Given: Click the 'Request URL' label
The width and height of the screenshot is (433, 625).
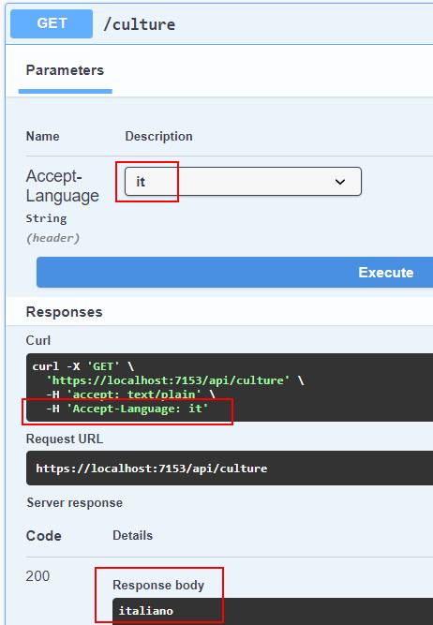Looking at the screenshot, I should click(65, 439).
